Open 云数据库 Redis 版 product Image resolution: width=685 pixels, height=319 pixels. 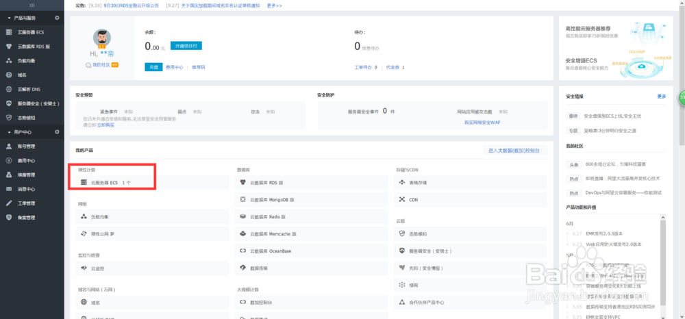tap(311, 217)
